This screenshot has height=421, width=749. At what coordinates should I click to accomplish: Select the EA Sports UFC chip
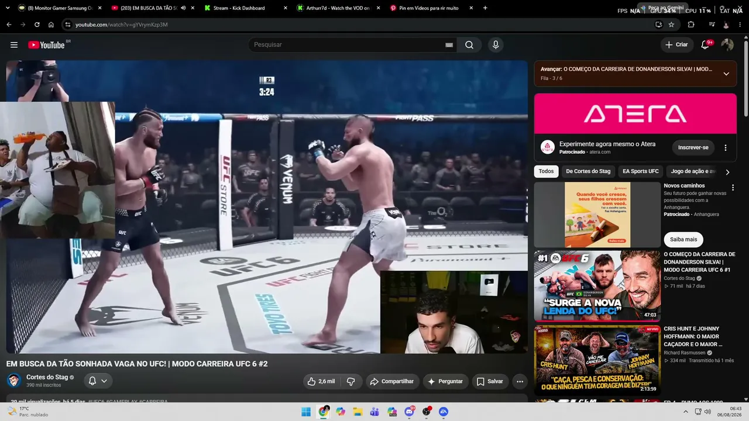coord(641,171)
